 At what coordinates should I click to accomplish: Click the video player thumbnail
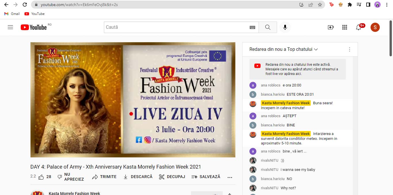tap(133, 100)
